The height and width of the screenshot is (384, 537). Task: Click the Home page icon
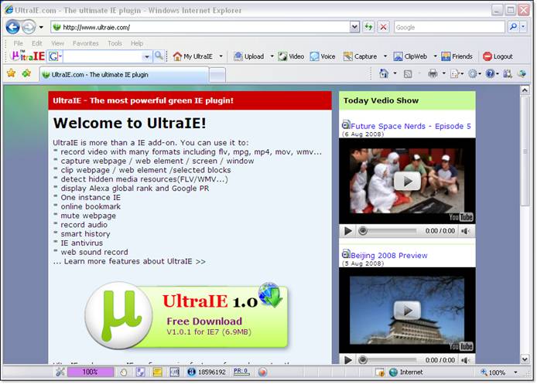[x=384, y=73]
